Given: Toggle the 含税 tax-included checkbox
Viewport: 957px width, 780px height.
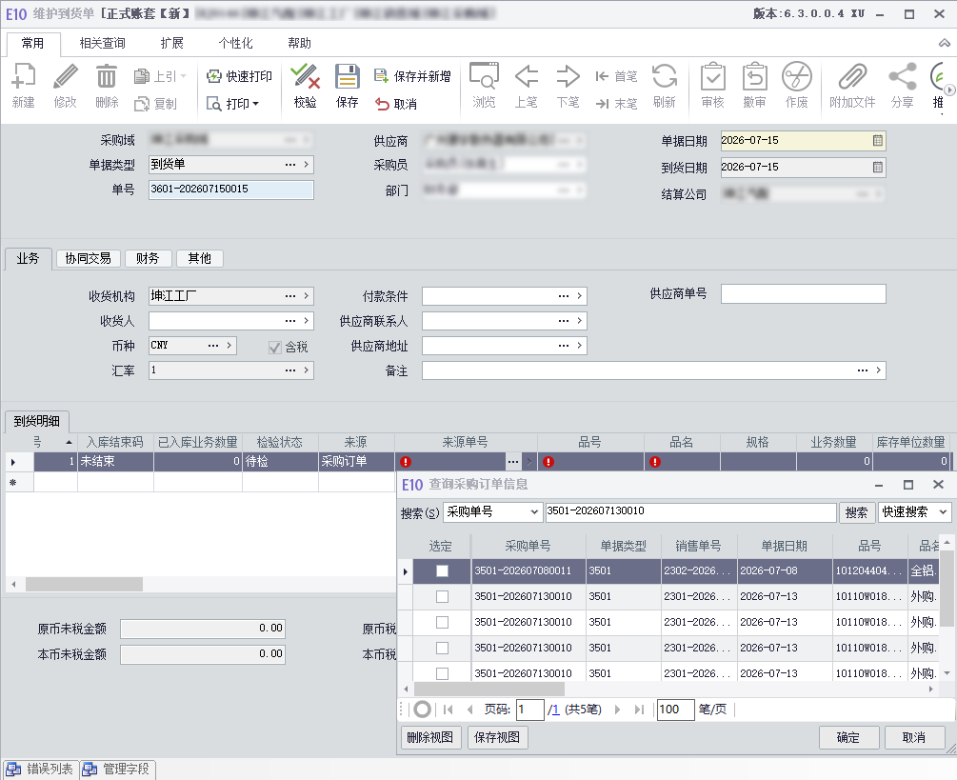Looking at the screenshot, I should tap(274, 348).
